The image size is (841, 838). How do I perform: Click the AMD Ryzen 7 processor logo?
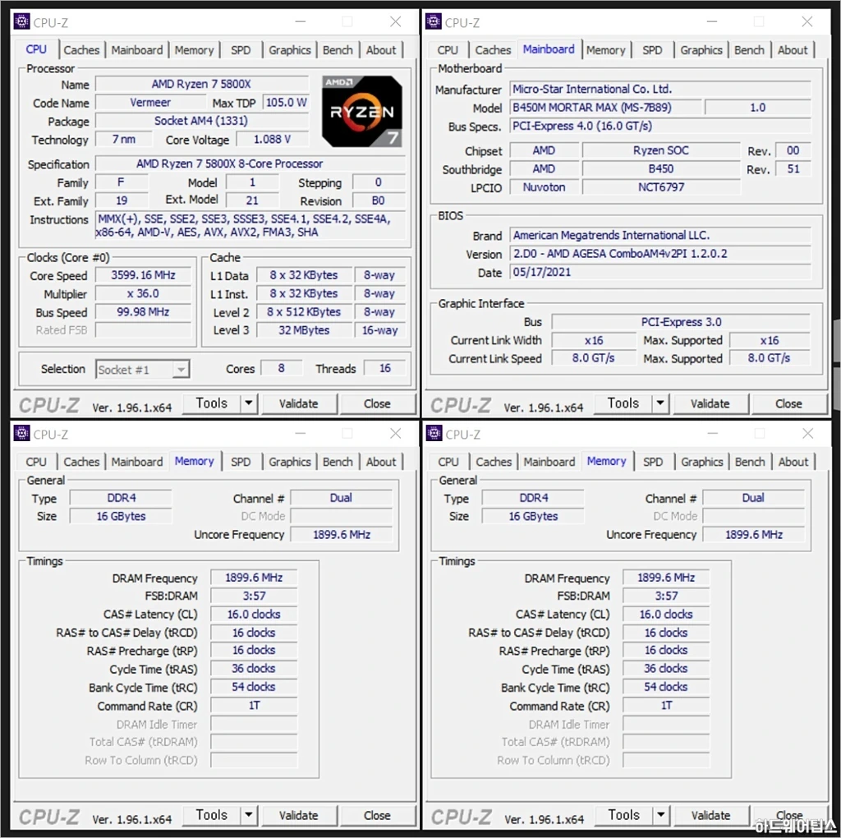(x=362, y=112)
